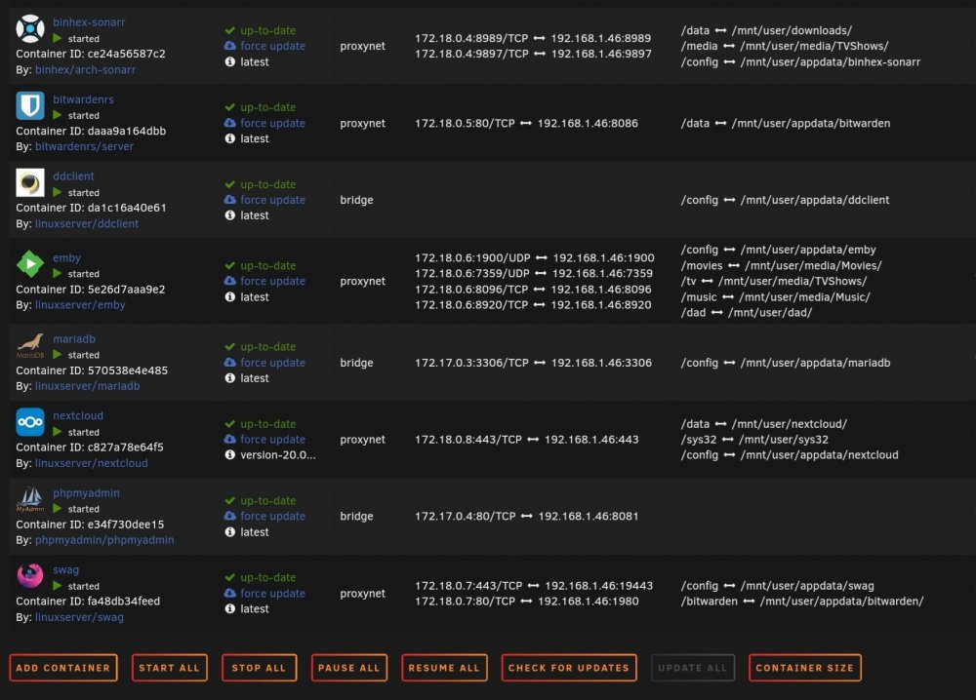Open the nextcloud container name link

coord(78,416)
